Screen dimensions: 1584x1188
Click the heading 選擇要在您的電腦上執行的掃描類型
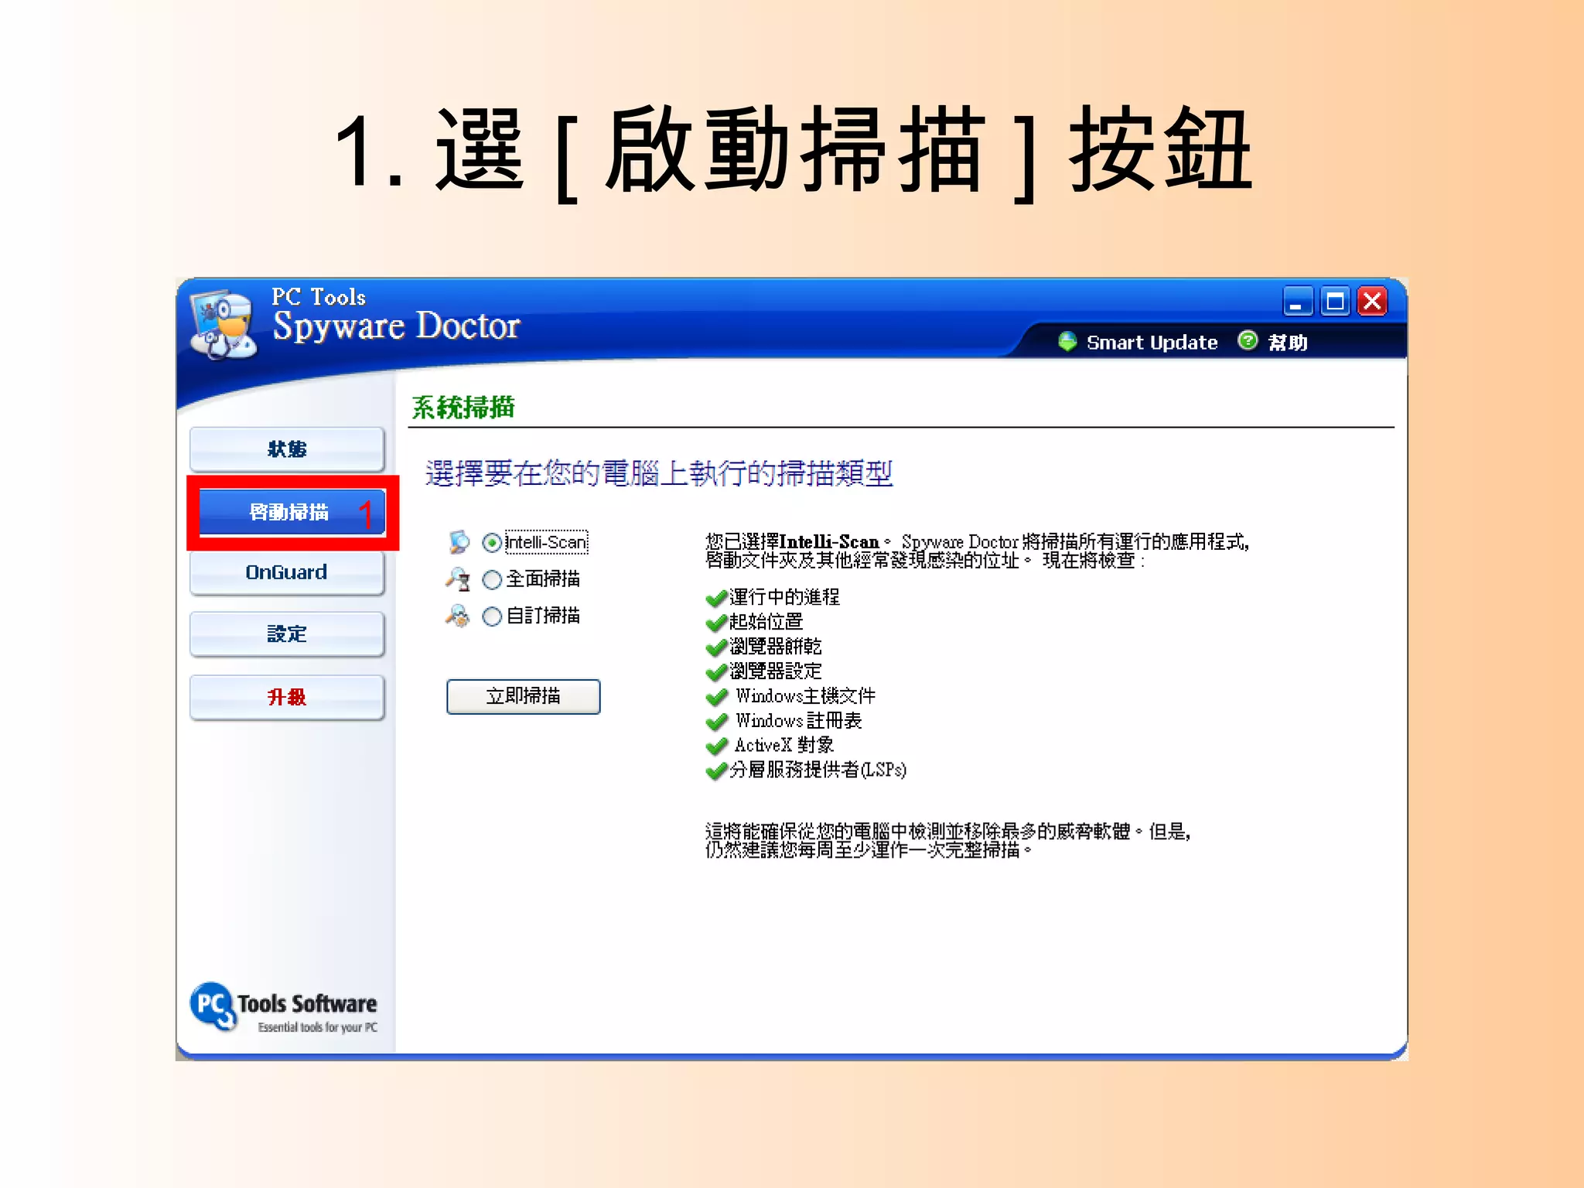[x=659, y=473]
